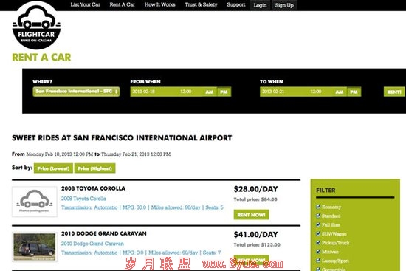Click the Toyota Corolla placeholder car image
Image resolution: width=406 pixels, height=271 pixels.
35,202
